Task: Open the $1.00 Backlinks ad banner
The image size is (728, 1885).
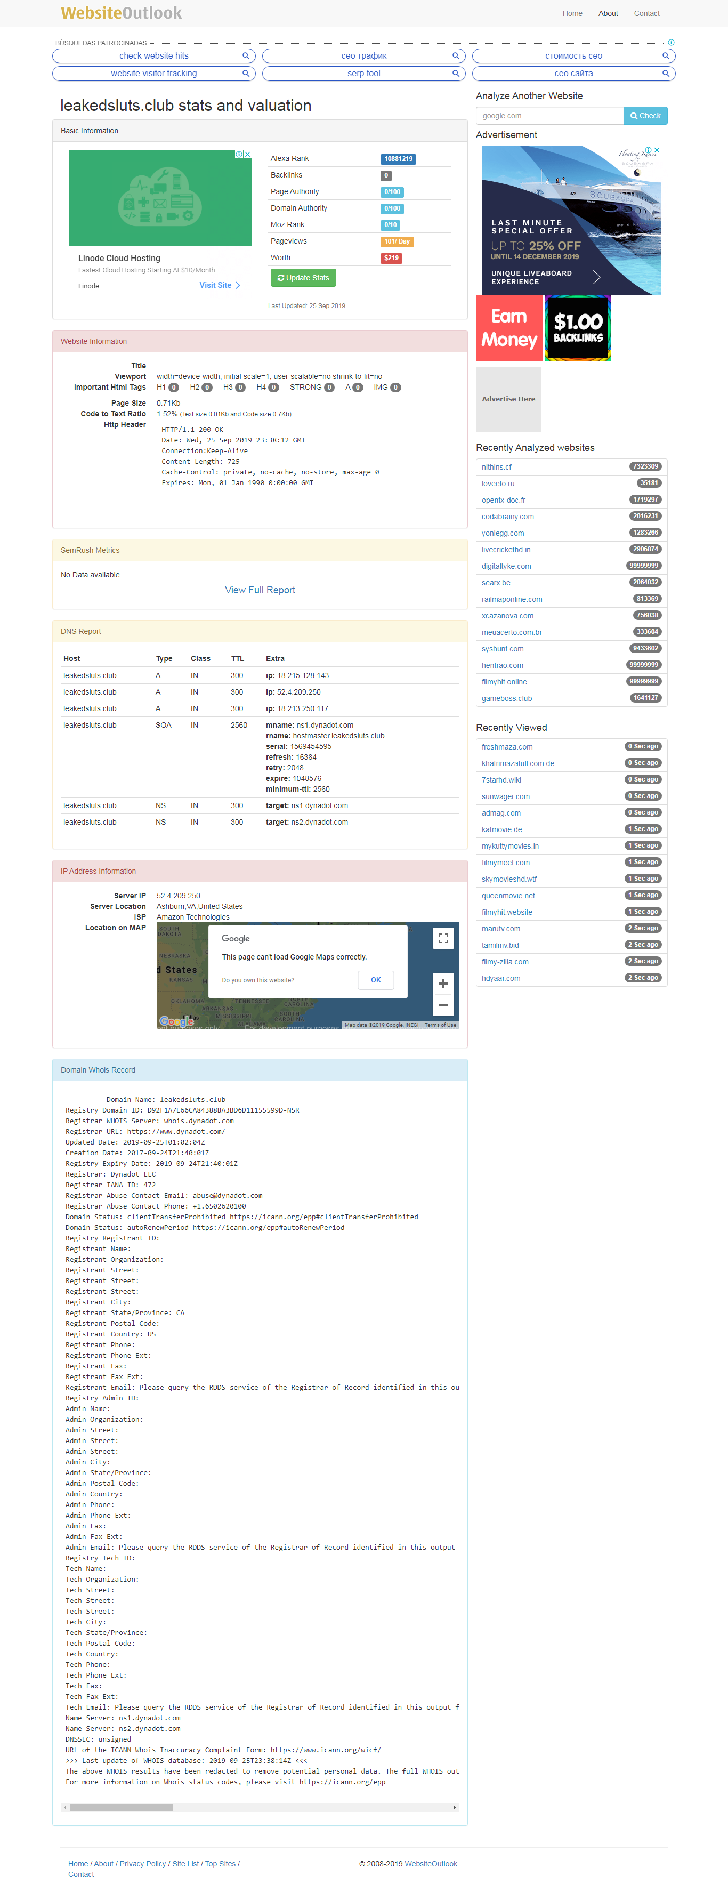Action: point(578,328)
